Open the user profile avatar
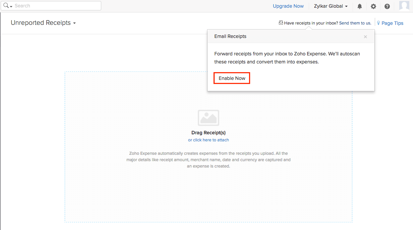Screen dimensions: 413x230 [x=404, y=6]
